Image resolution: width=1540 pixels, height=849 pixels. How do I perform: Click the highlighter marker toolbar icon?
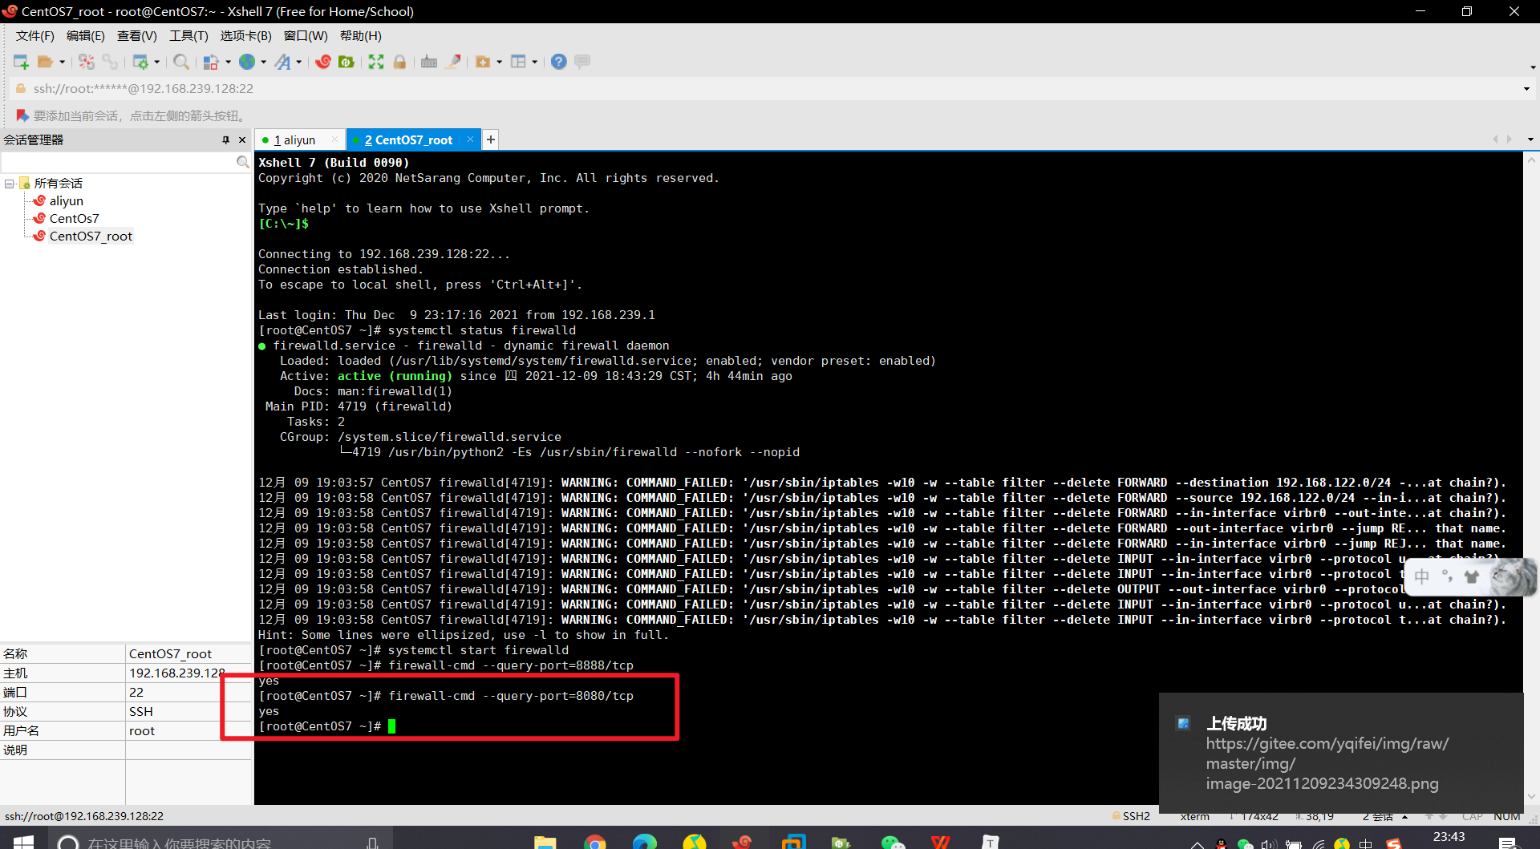click(454, 62)
